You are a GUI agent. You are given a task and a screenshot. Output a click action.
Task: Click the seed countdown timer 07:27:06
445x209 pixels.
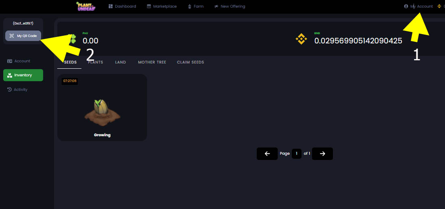tap(70, 81)
